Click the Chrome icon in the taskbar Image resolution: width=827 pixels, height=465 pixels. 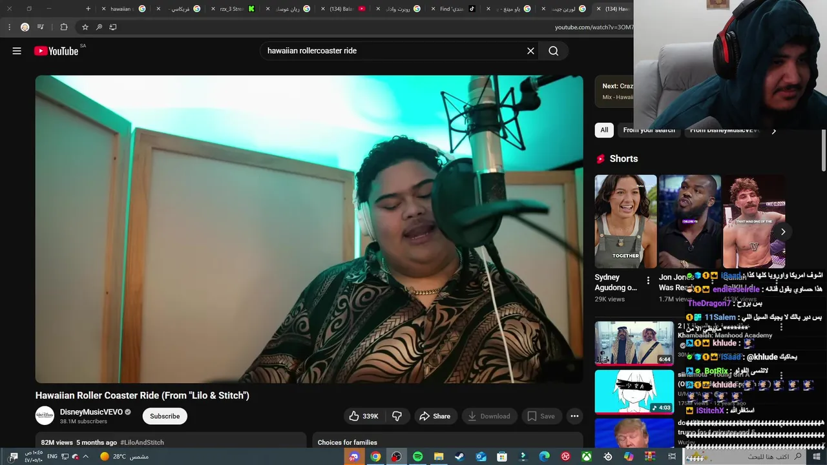click(375, 457)
